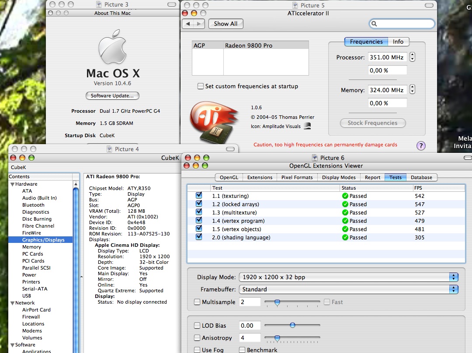Screen dimensions: 472x353
Task: Click green Passed icon for 1.2 locked arrays
Action: pos(345,204)
